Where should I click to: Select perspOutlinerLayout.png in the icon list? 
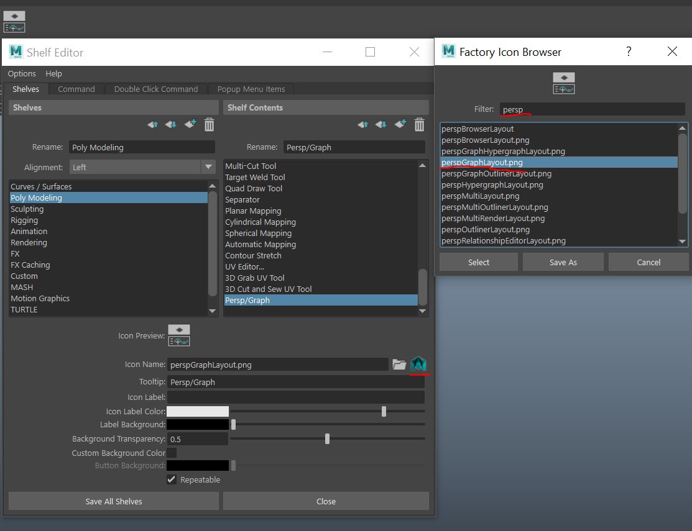coord(559,230)
